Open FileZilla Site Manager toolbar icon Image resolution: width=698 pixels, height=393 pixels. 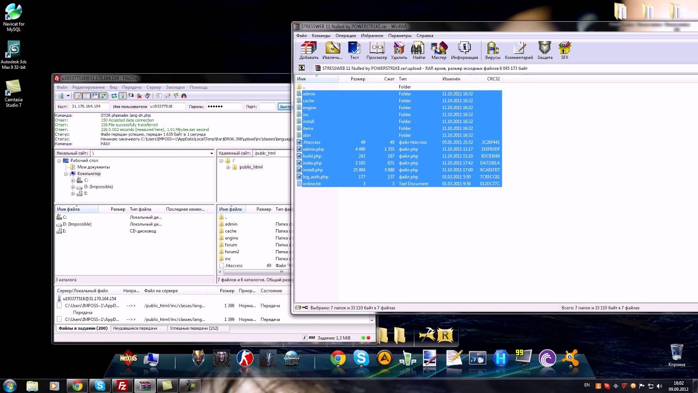coord(60,96)
